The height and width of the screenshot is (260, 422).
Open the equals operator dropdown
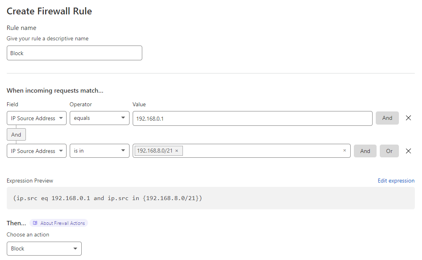pyautogui.click(x=99, y=118)
